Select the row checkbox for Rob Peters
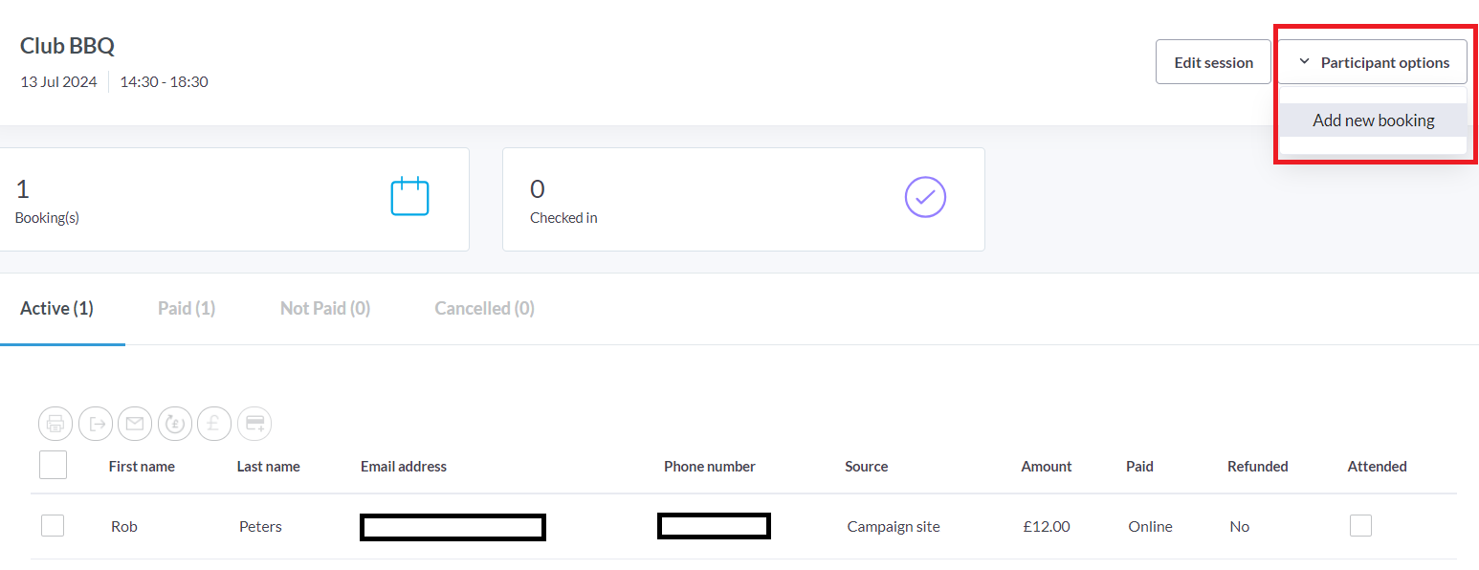 (53, 525)
